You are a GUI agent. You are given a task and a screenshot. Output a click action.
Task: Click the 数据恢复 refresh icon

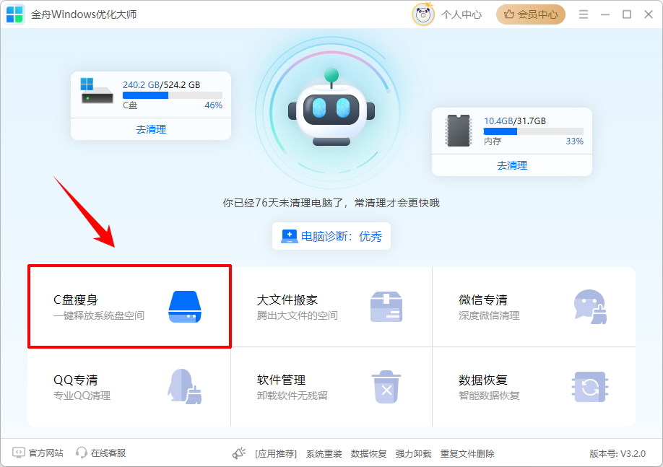(x=590, y=387)
